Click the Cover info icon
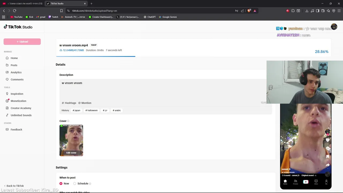The image size is (343, 193). coord(68,121)
